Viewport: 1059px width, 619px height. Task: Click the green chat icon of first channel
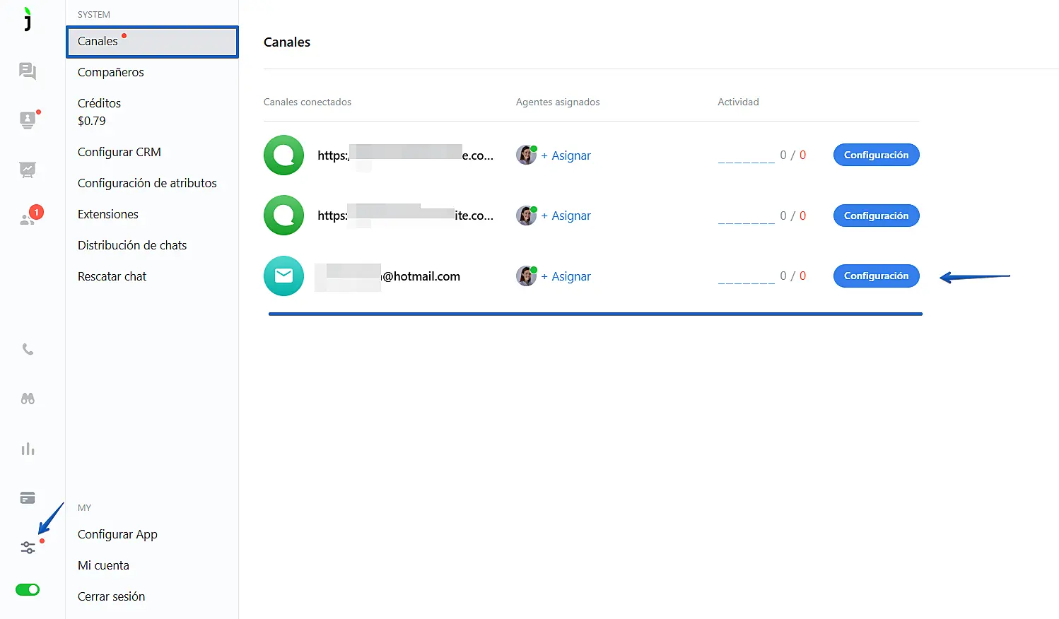click(x=283, y=155)
